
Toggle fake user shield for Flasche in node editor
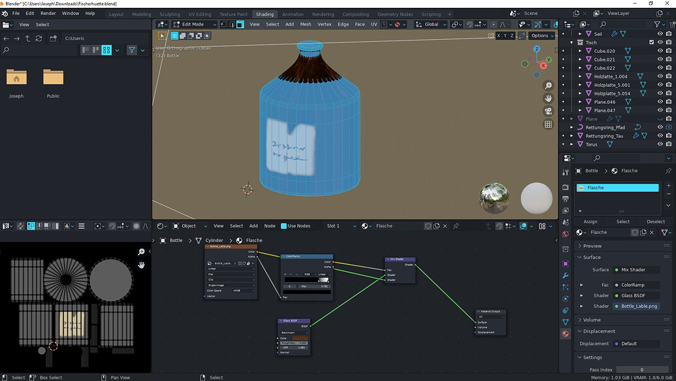click(428, 226)
